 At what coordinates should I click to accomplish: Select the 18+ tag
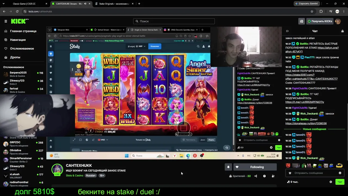tap(102, 176)
